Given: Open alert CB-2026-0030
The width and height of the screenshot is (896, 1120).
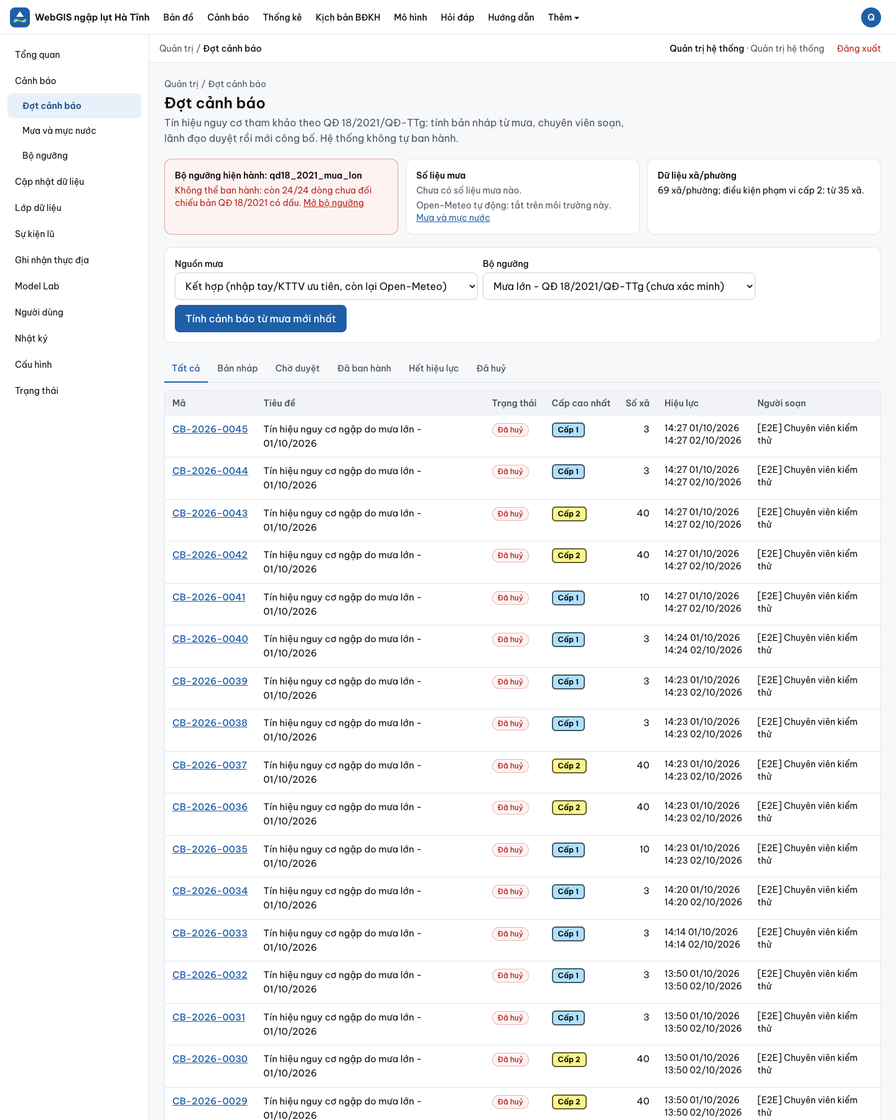Looking at the screenshot, I should pyautogui.click(x=210, y=1059).
